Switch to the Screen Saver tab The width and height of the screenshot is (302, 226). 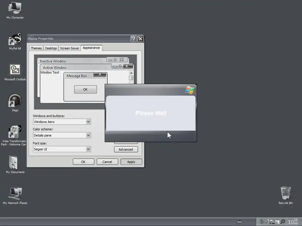tap(70, 48)
